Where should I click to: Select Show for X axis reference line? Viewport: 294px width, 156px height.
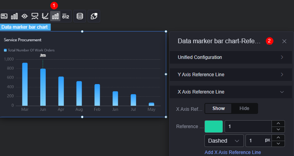(219, 108)
